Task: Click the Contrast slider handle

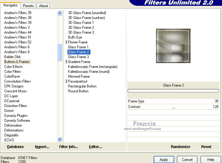Action: (174, 108)
